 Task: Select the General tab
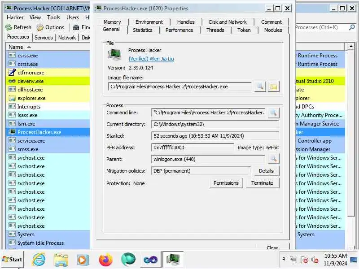click(x=111, y=29)
